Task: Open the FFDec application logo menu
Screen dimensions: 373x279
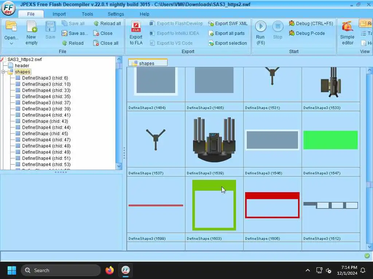Action: click(x=8, y=8)
